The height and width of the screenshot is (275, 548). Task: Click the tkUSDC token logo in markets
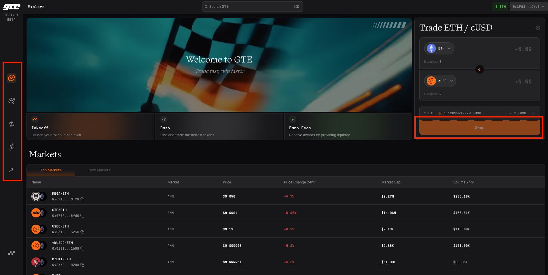click(36, 246)
